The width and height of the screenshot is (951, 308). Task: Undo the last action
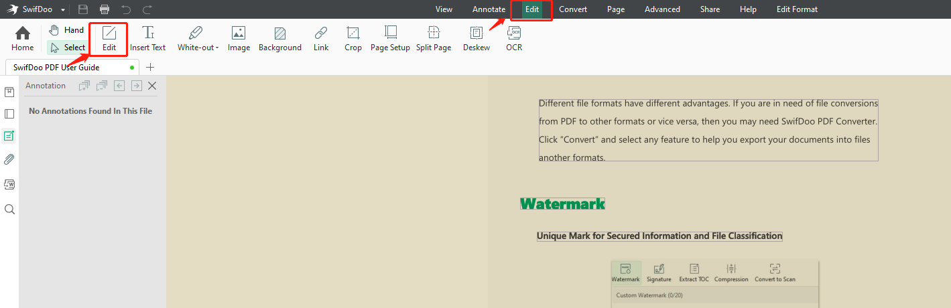pos(126,9)
